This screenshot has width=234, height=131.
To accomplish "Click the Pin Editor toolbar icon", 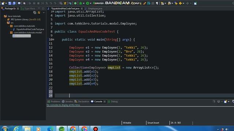I will pos(195,3).
